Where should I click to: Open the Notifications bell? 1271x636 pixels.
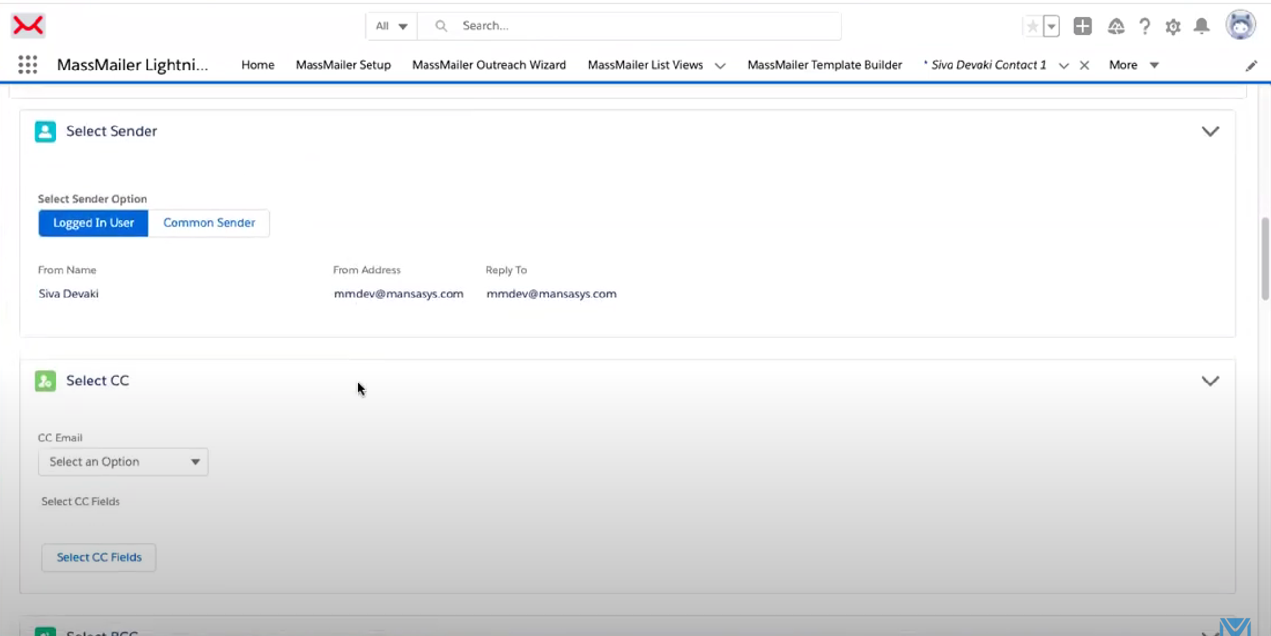click(x=1201, y=26)
